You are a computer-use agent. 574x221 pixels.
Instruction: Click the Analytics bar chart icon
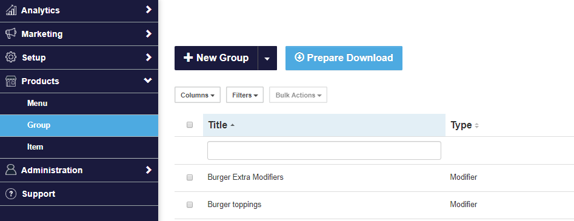coord(12,10)
